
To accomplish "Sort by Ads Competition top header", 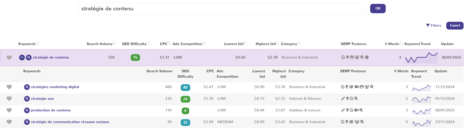I will 189,44.
